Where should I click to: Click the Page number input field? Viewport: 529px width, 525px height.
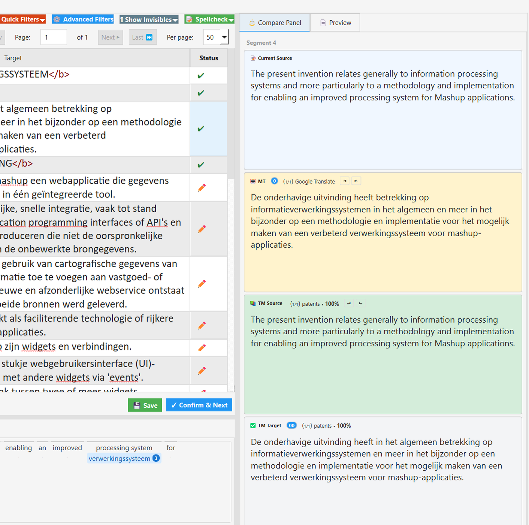click(54, 37)
